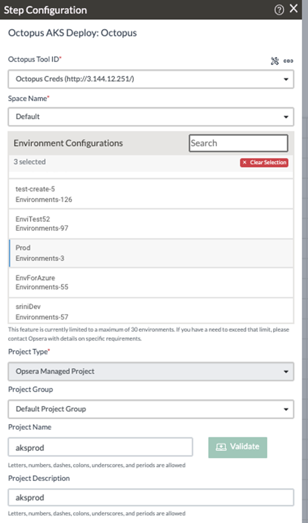
Task: Toggle the Prod Environments-3 item
Action: coord(151,253)
